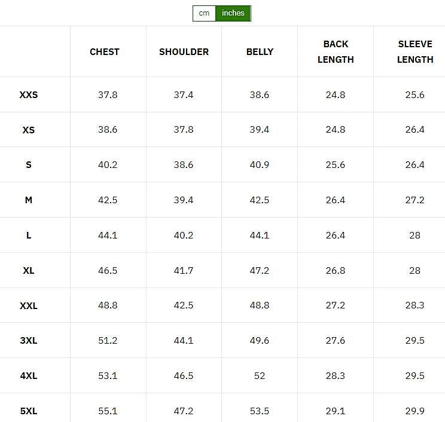Select the XXL size row label
Viewport: 445px width, 422px height.
click(x=29, y=305)
